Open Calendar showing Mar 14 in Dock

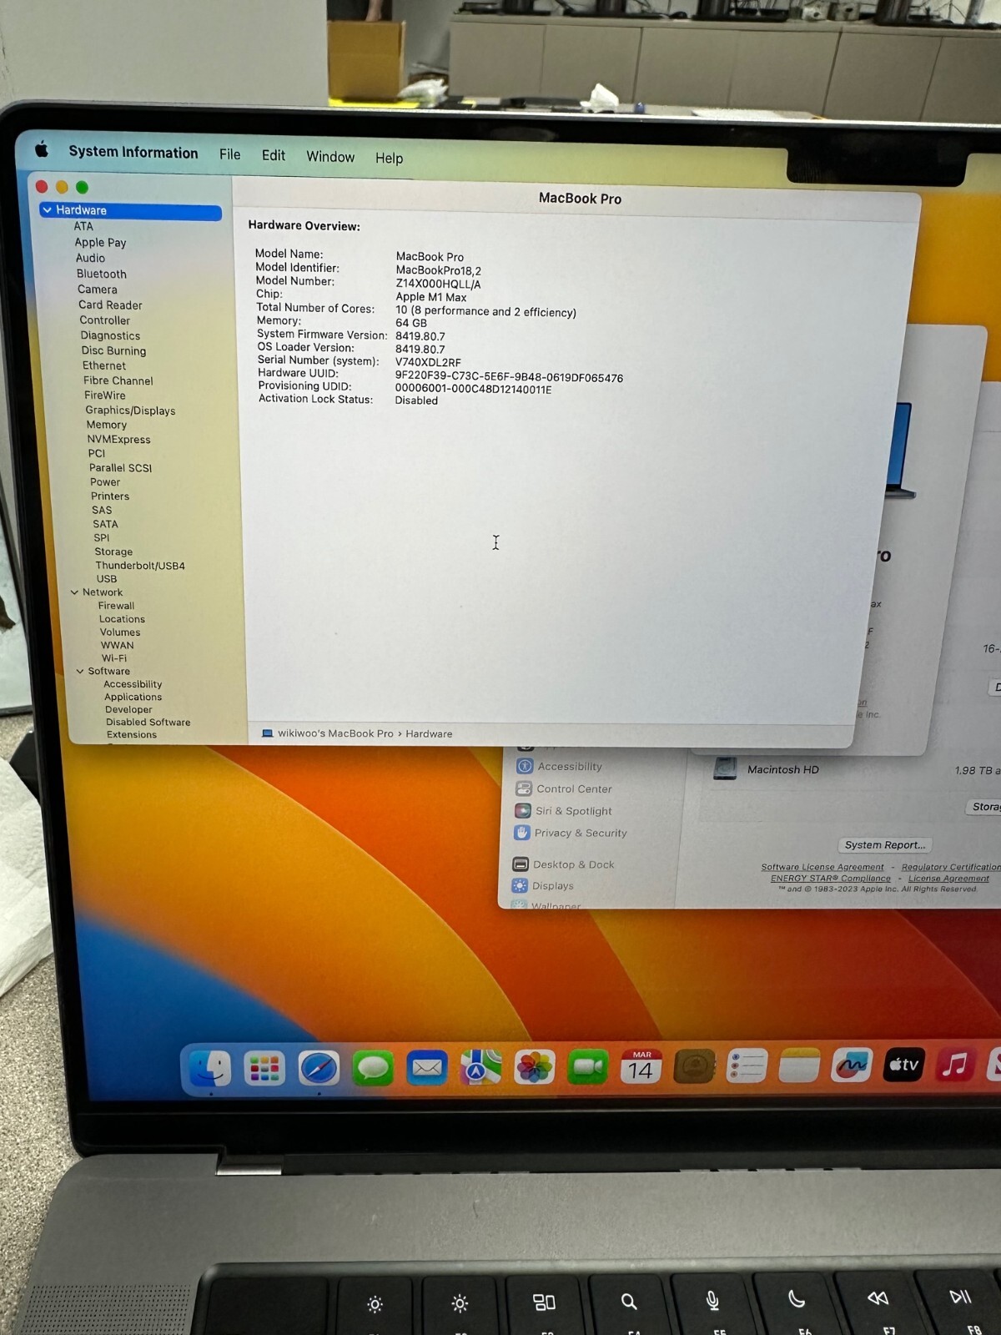click(x=641, y=1066)
